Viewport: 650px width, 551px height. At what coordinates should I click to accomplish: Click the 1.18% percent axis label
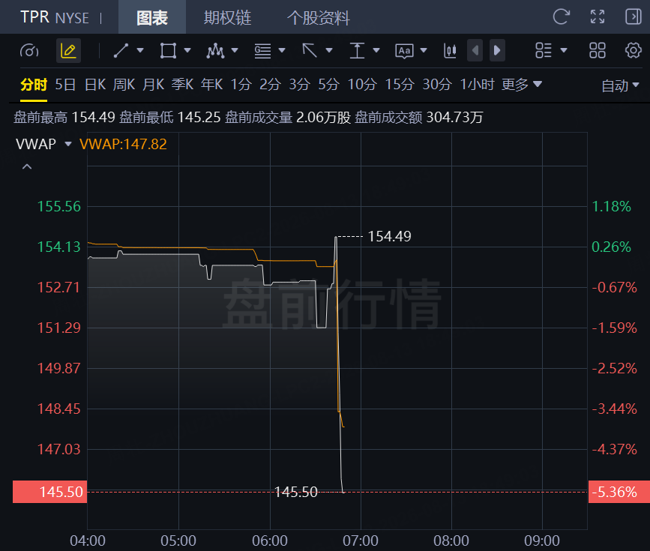click(612, 206)
